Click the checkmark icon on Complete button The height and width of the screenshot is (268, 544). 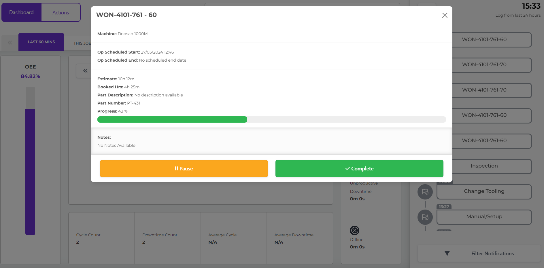[347, 168]
